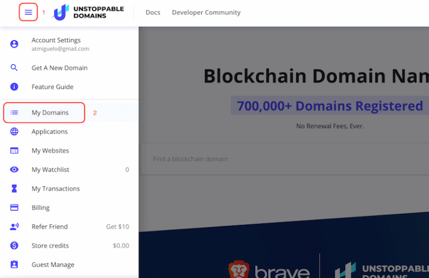Click the Blockchain Domain Names heading
The height and width of the screenshot is (278, 429).
point(316,76)
